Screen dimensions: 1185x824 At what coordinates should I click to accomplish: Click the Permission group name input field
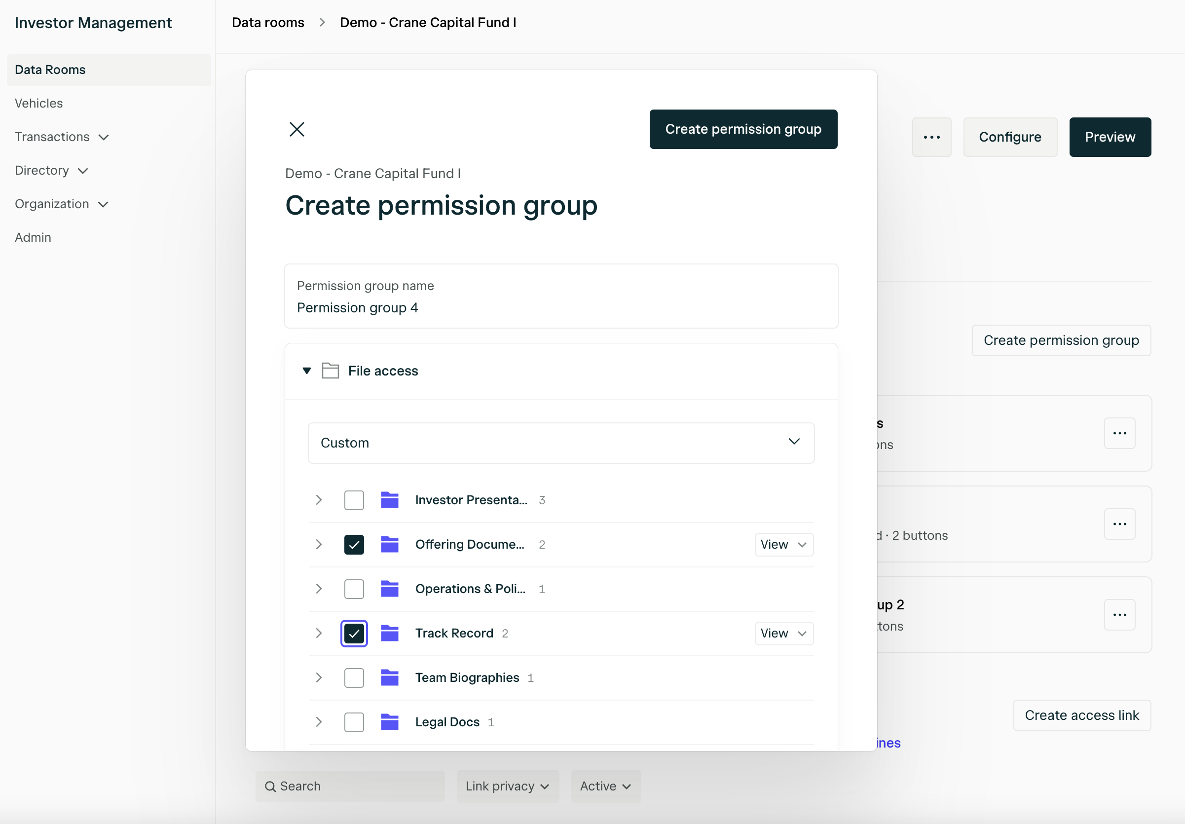point(561,297)
